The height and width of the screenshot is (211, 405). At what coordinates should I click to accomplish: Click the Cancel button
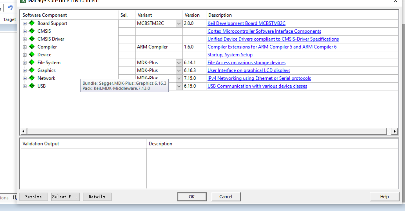226,197
